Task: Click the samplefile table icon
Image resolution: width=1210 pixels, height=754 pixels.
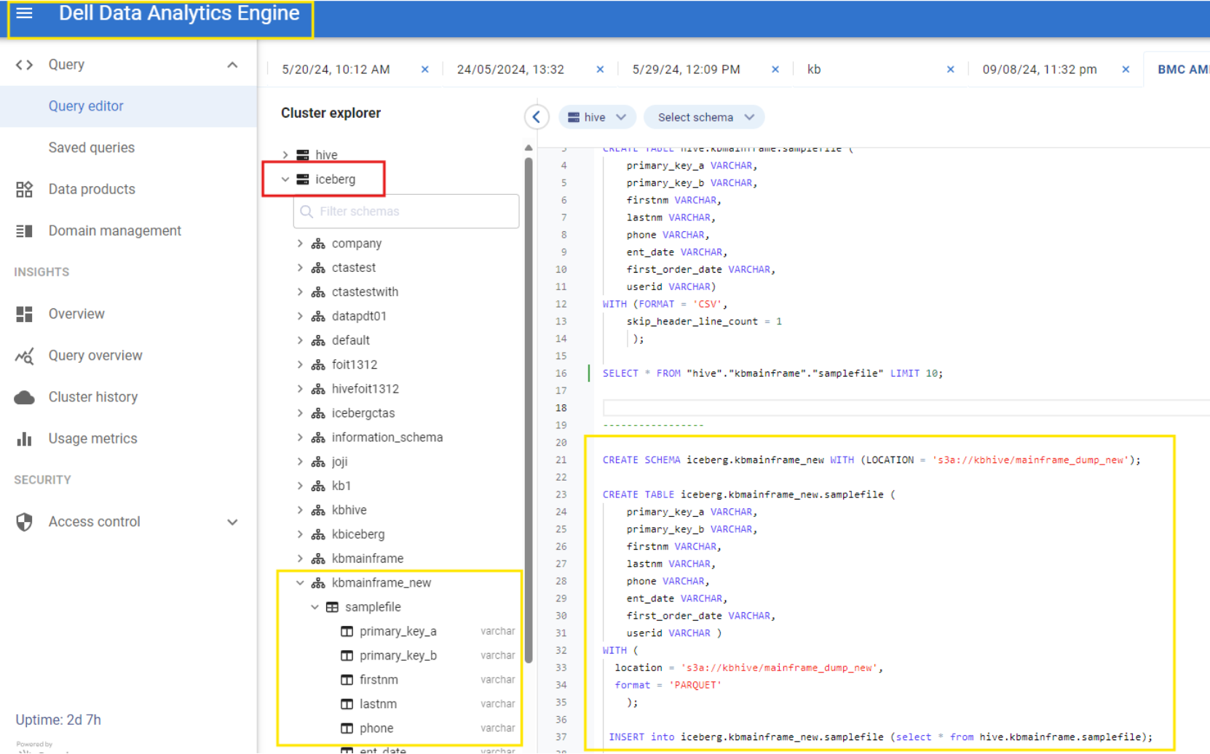Action: pos(332,607)
